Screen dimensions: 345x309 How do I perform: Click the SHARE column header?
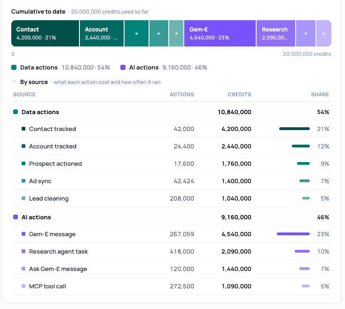pos(320,94)
